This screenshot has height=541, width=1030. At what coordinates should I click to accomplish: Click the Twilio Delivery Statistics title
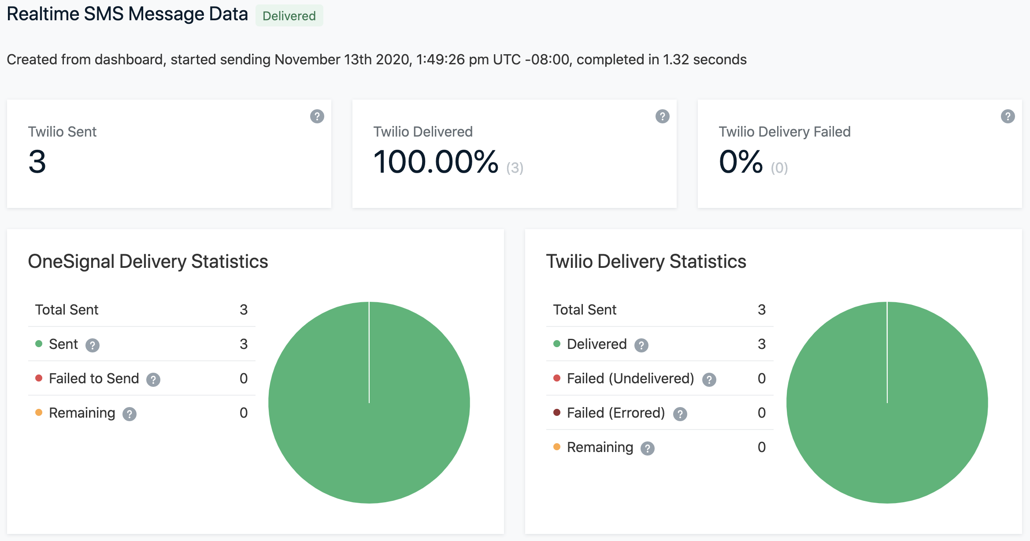[x=646, y=262]
